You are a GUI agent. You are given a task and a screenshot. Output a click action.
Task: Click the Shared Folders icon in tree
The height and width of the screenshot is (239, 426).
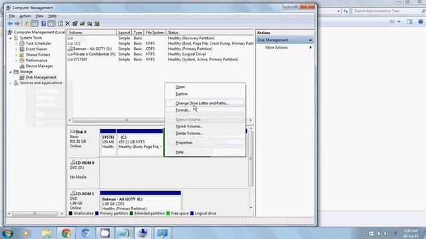pyautogui.click(x=22, y=54)
